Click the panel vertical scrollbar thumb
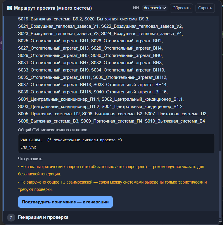Image resolution: width=223 pixels, height=225 pixels. (x=220, y=184)
